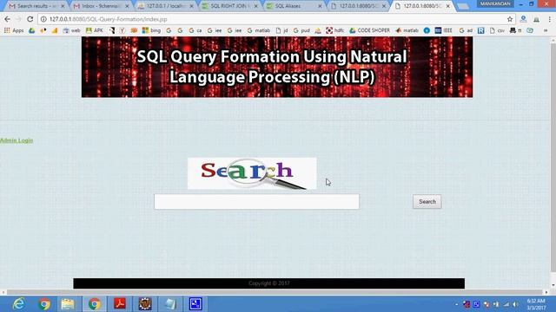Open the Admin Login link
Viewport: 556px width, 312px height.
(17, 140)
